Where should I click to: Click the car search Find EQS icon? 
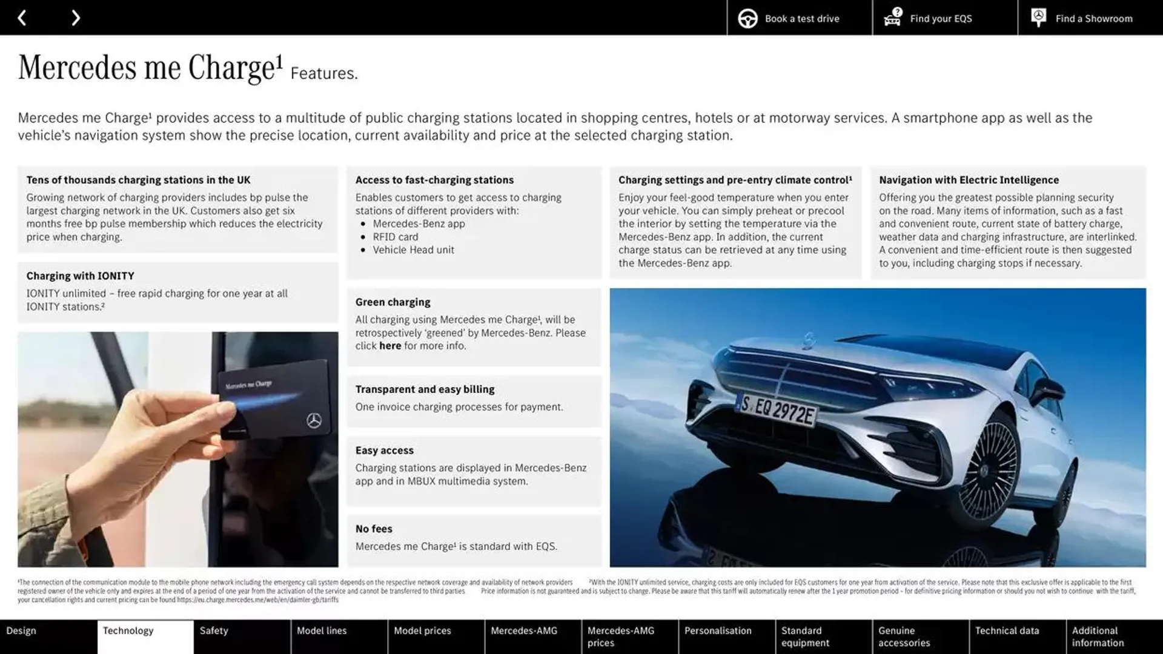[x=892, y=18]
